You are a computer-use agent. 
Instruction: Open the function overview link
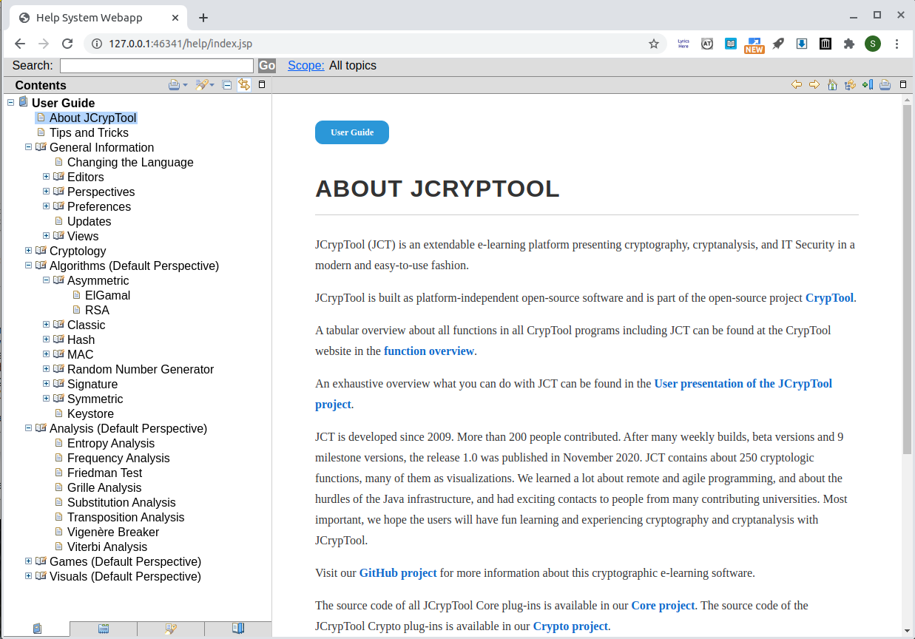click(429, 351)
